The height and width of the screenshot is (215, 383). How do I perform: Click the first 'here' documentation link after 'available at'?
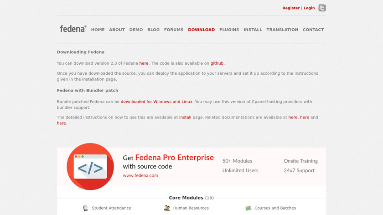click(x=293, y=118)
